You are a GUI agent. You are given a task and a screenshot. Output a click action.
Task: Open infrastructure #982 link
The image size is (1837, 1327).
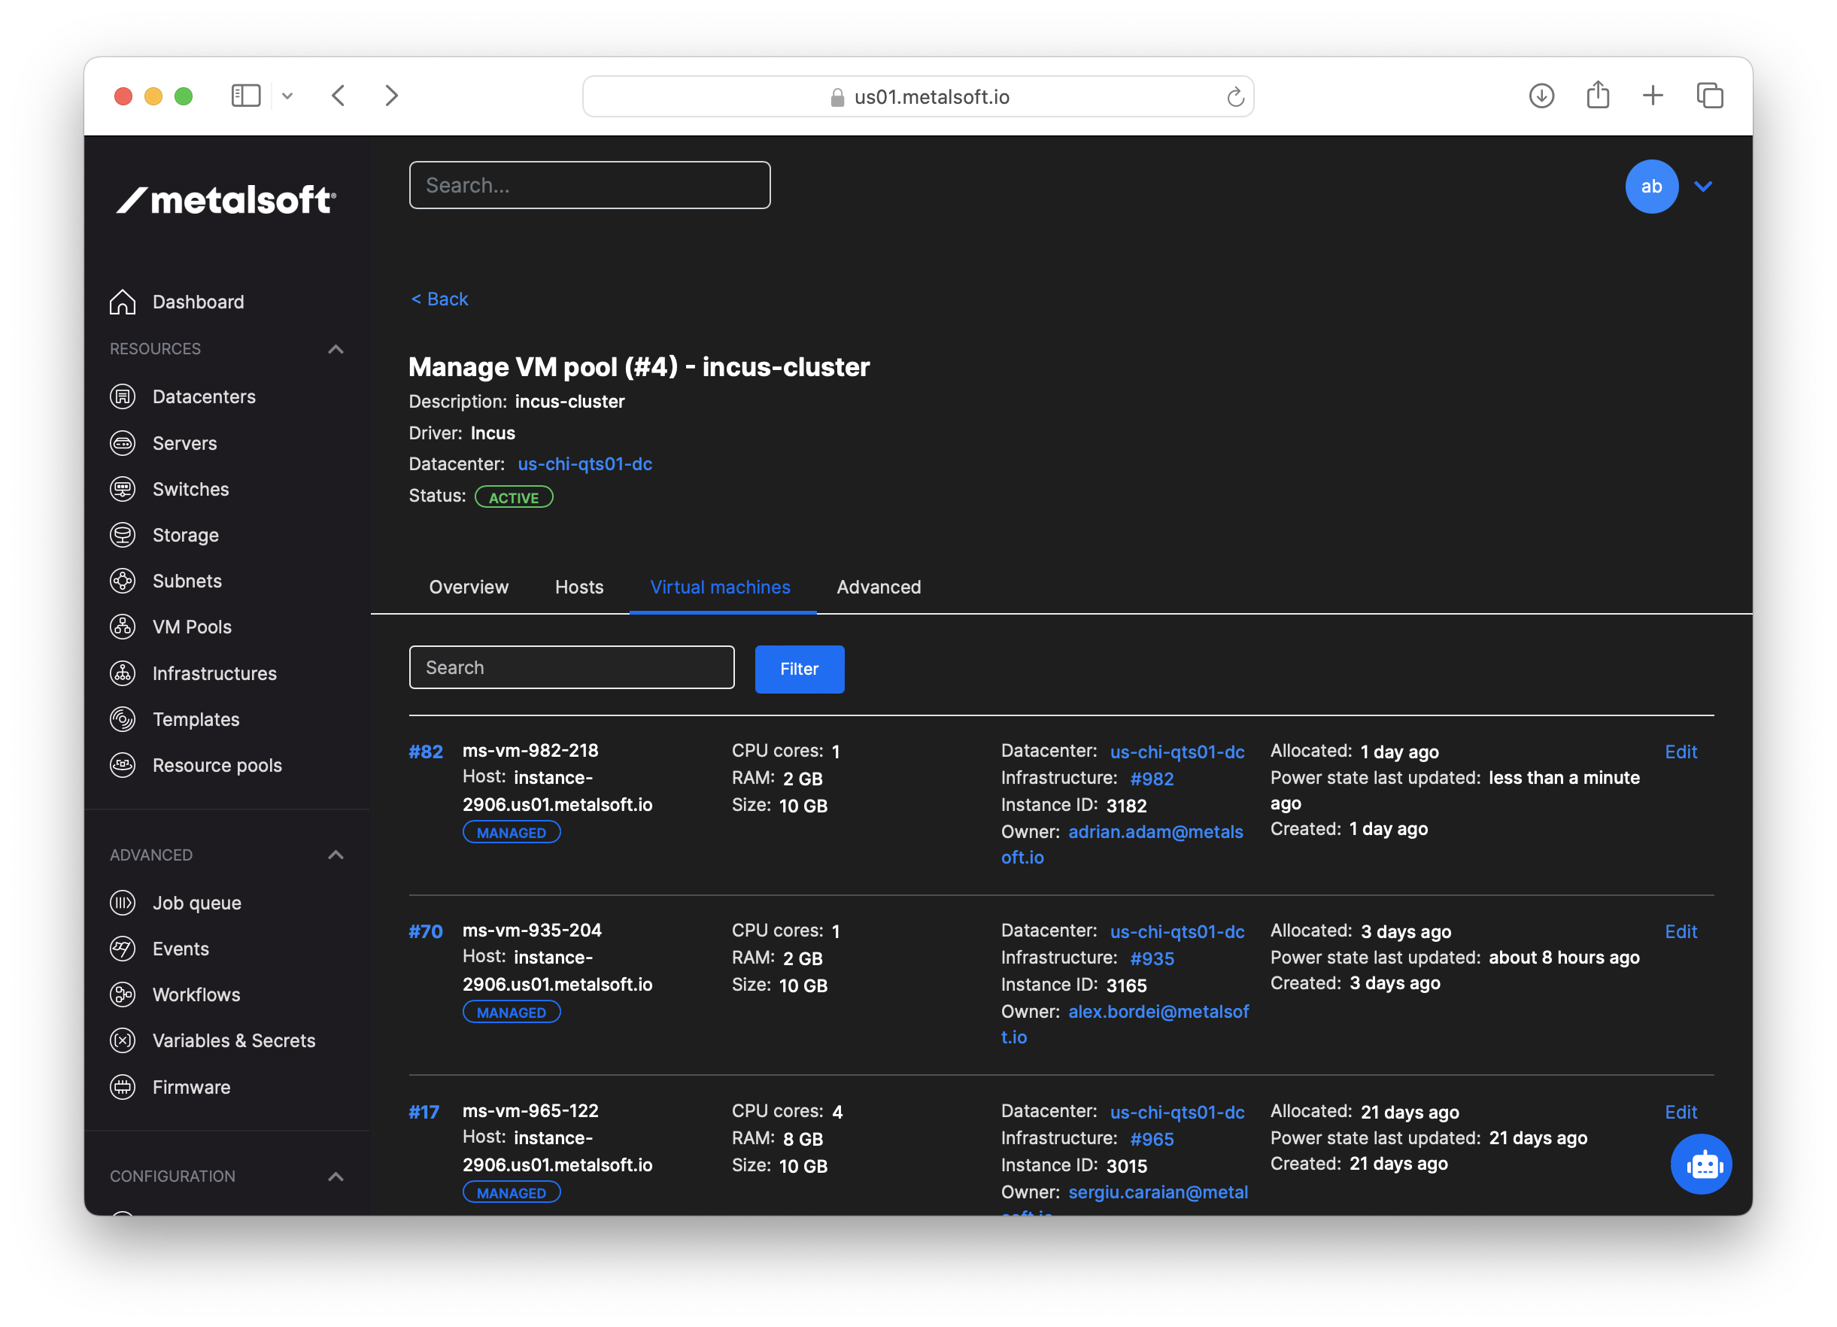[x=1152, y=779]
